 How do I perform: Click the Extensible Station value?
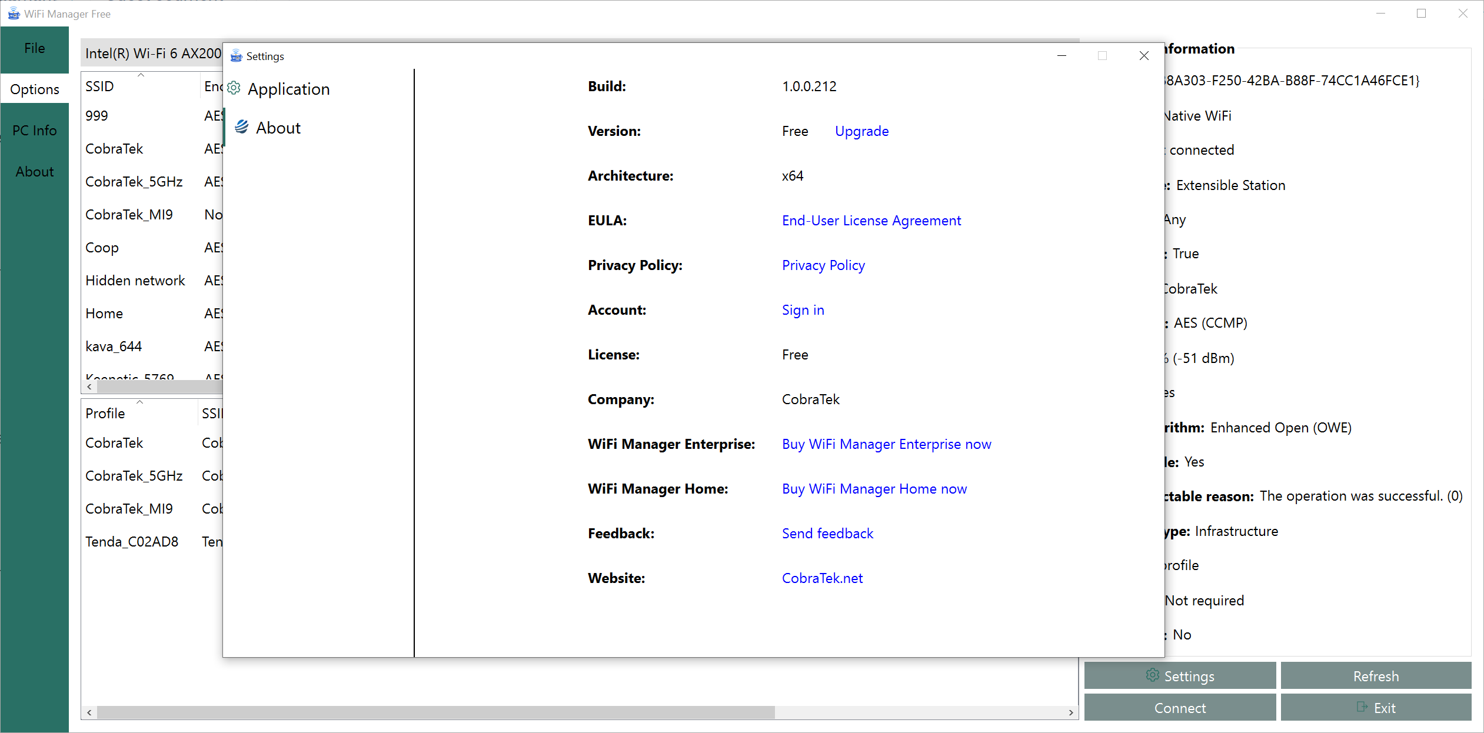[x=1230, y=185]
